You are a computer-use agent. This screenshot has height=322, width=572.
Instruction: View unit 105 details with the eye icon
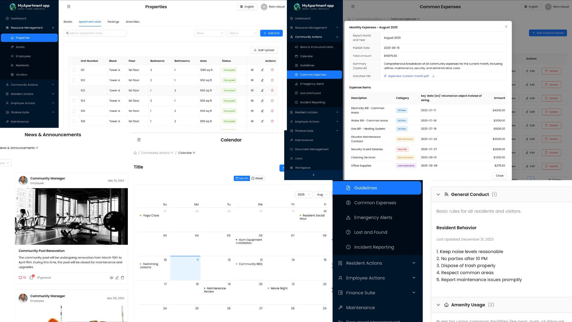click(252, 111)
